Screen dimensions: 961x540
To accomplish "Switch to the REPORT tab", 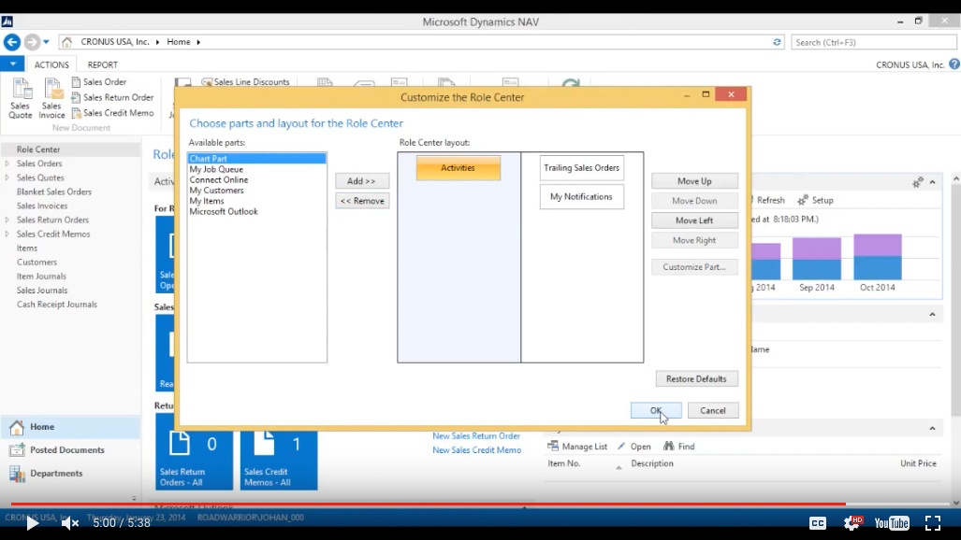I will coord(102,64).
